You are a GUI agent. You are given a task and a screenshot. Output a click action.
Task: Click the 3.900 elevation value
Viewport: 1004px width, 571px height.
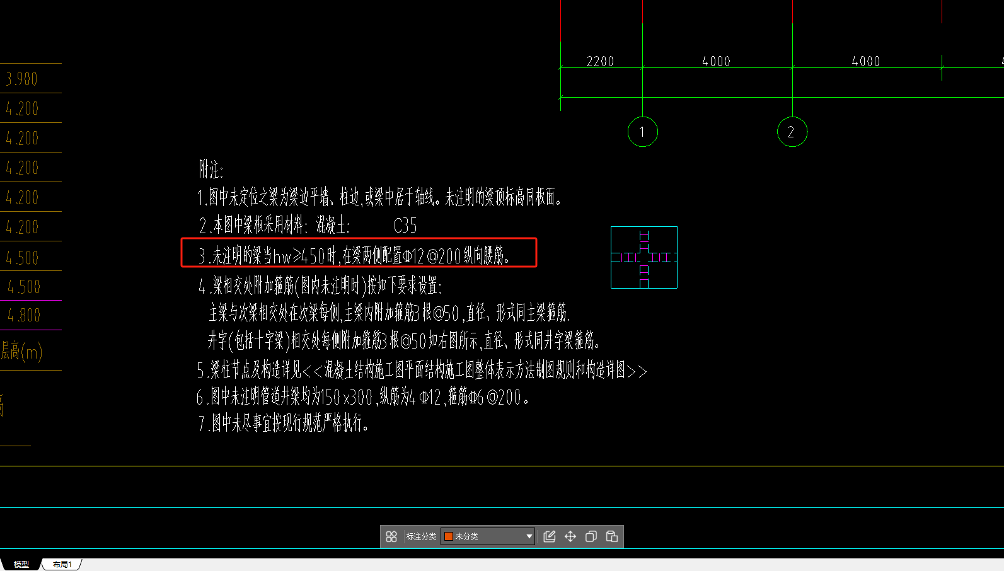[22, 79]
